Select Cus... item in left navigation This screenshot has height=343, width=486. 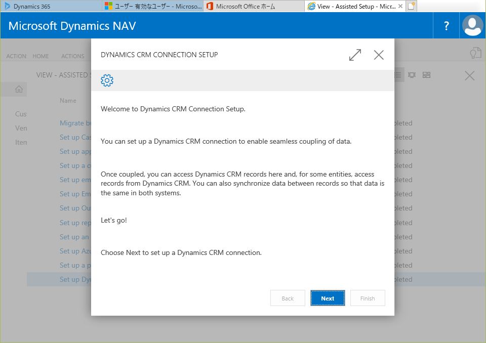[x=21, y=114]
